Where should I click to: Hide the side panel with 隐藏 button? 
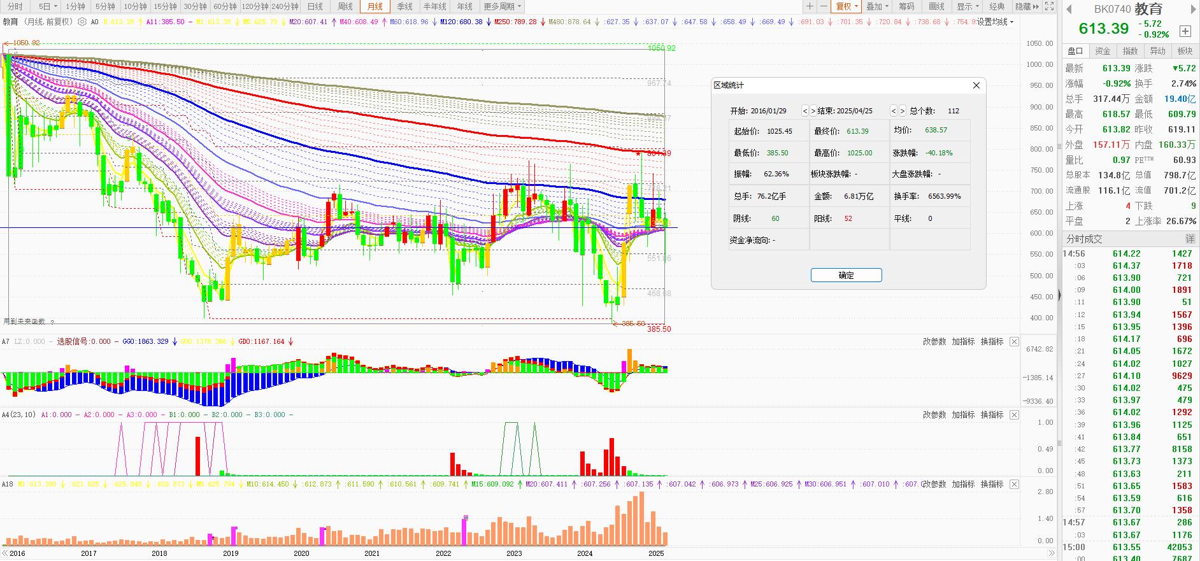[1027, 6]
